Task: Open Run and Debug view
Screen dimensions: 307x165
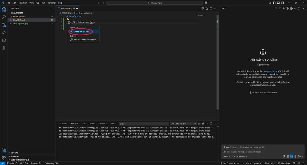Action: tap(4, 32)
